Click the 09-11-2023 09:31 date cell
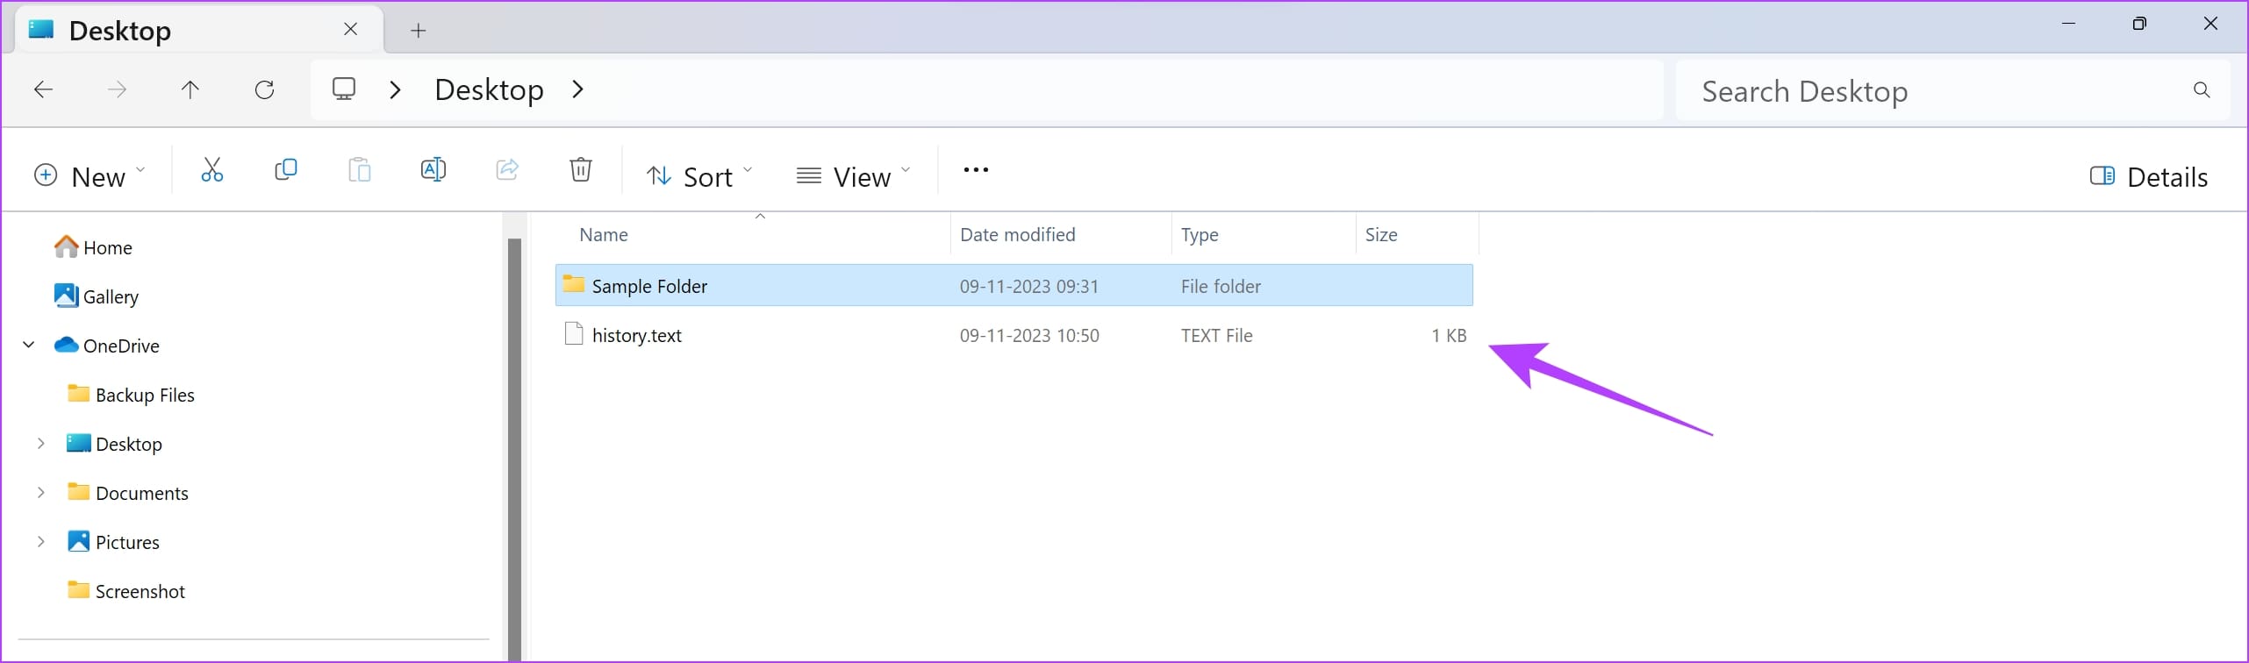The width and height of the screenshot is (2249, 663). (1029, 286)
